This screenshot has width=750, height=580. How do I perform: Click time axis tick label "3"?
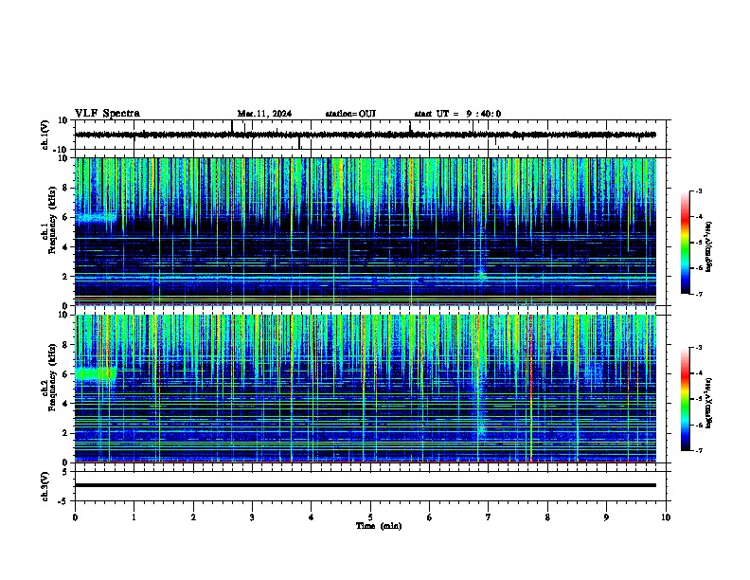click(252, 517)
